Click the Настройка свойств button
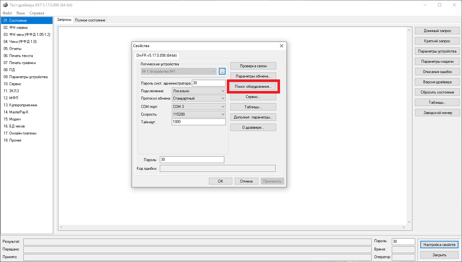Viewport: 462px width, 262px height. tap(439, 245)
